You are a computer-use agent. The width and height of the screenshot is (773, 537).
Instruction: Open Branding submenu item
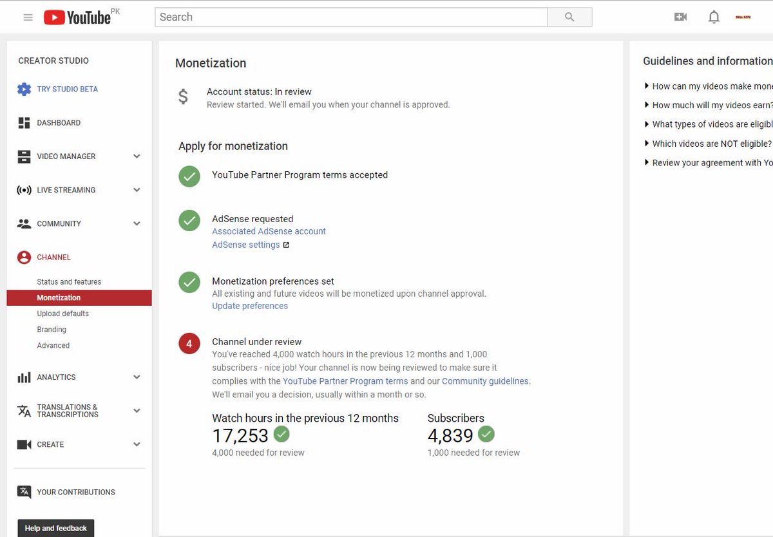click(52, 330)
